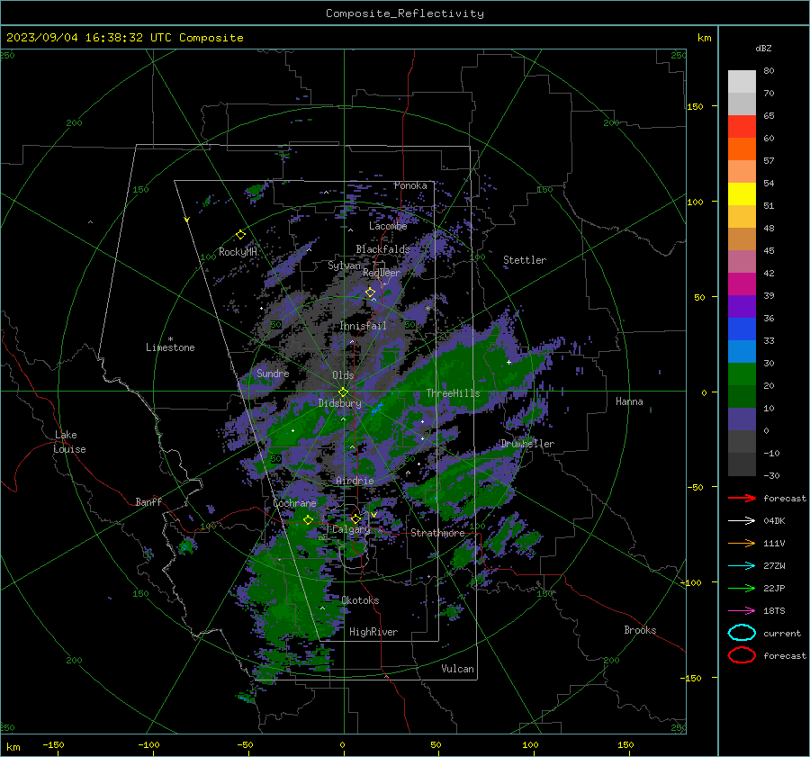
Task: Click the 18TS legend label
Action: point(774,611)
